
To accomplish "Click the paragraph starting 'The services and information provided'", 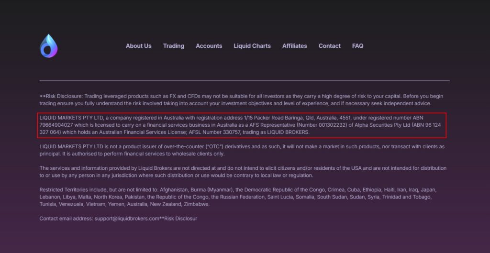I will click(x=243, y=172).
